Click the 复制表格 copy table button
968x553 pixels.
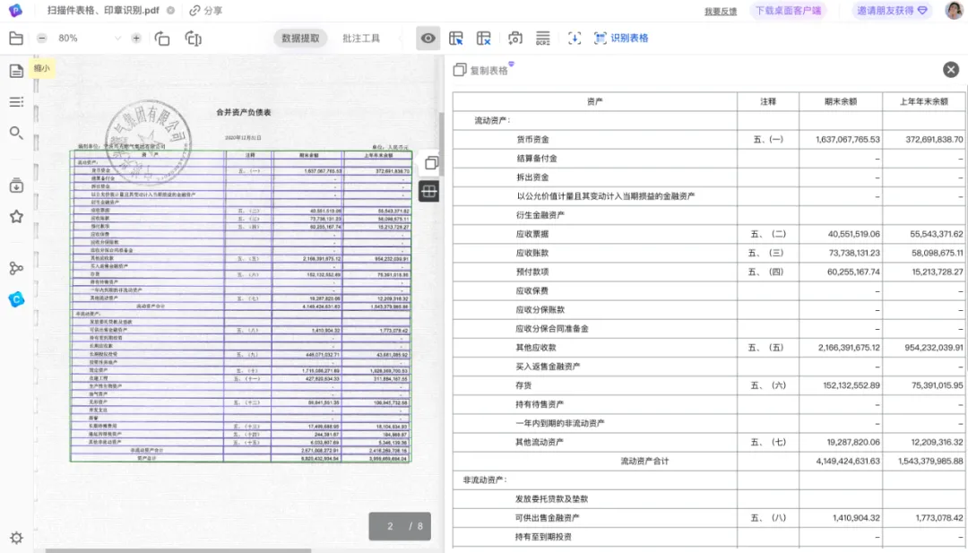click(481, 71)
